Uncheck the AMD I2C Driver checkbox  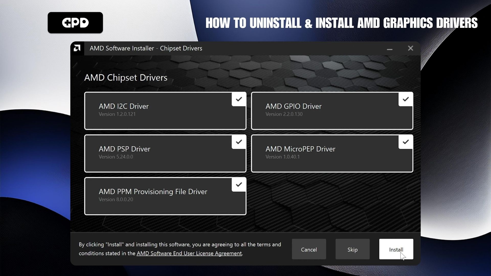tap(239, 99)
